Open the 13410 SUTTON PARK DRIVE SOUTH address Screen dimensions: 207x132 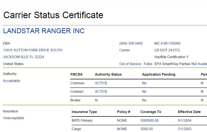[33, 50]
